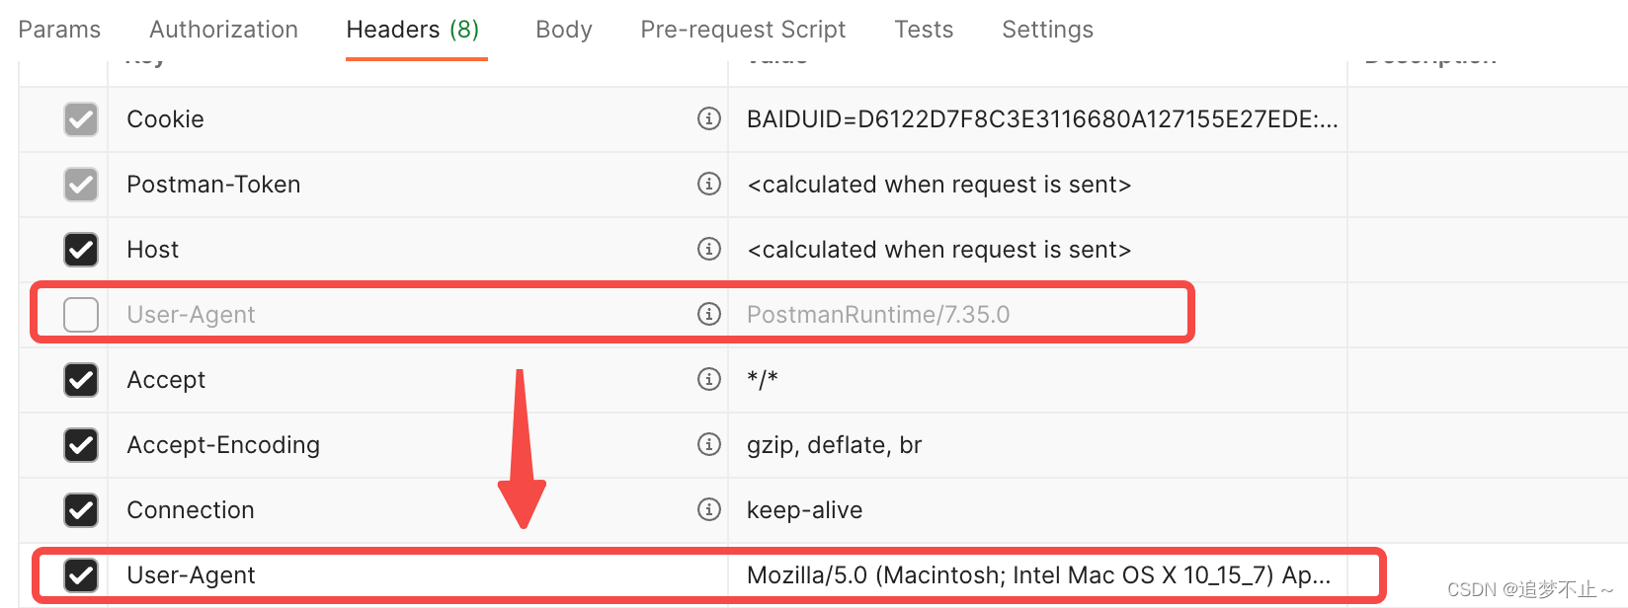Click the info icon next to Connection
1628x608 pixels.
[708, 509]
